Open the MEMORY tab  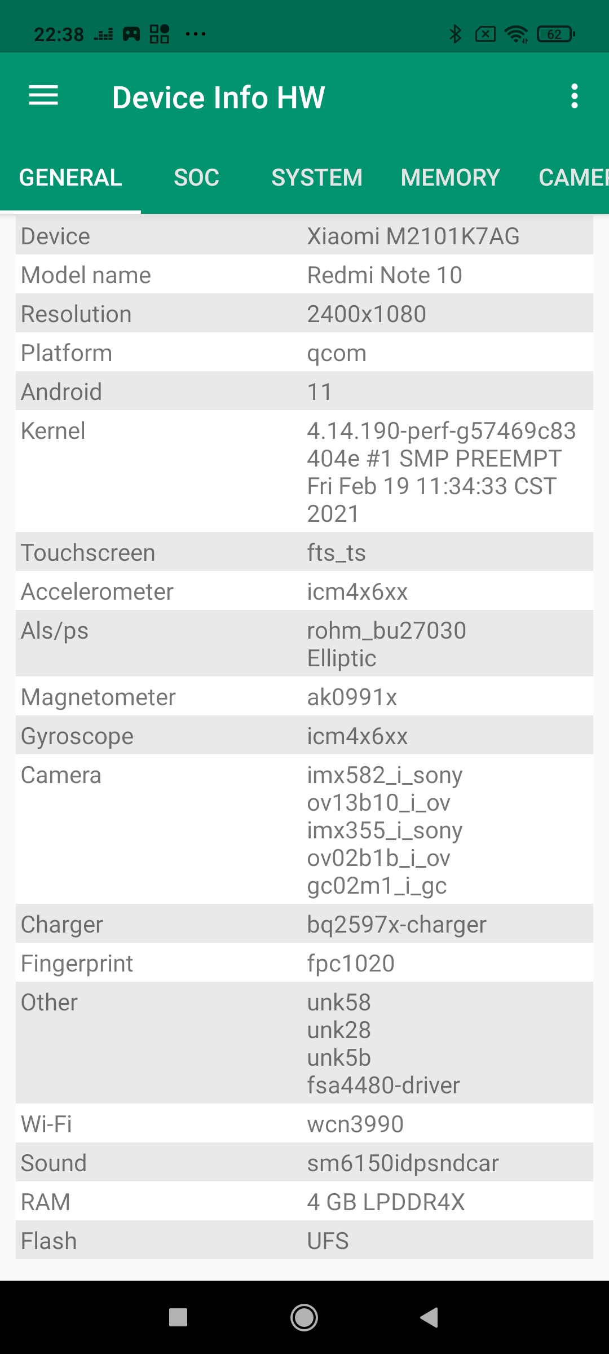pos(450,178)
